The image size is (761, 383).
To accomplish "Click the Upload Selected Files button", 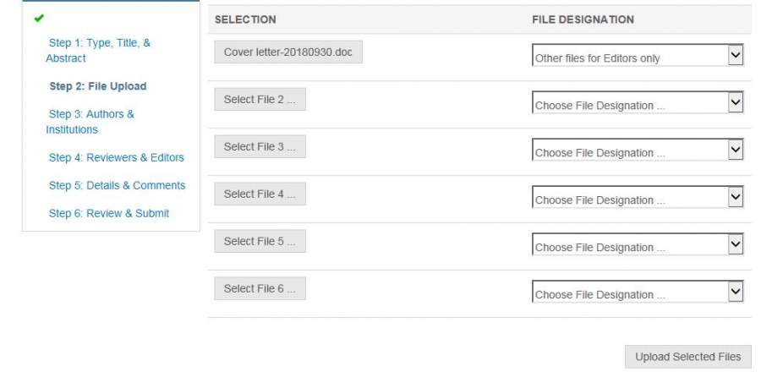I will (x=687, y=357).
